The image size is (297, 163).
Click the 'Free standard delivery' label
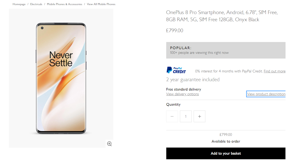tap(183, 89)
